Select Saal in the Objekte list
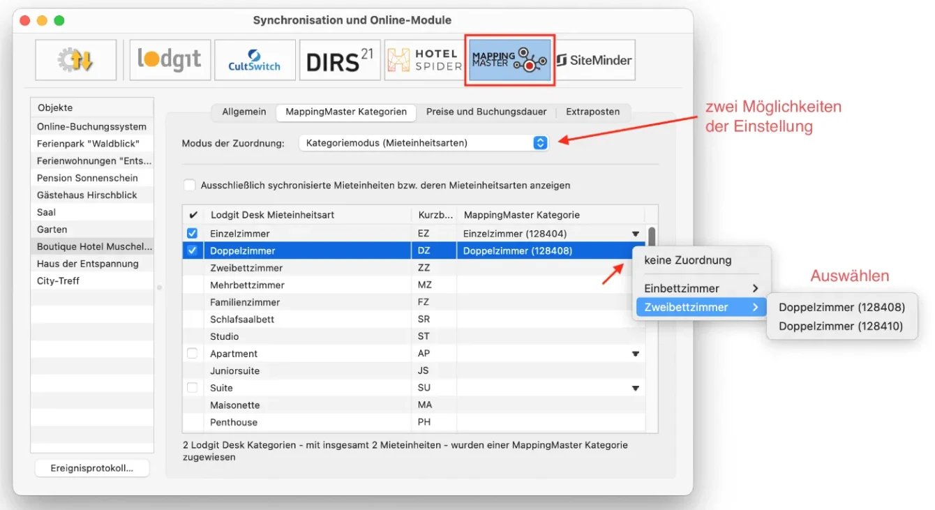Screen dimensions: 935x510 click(92, 212)
